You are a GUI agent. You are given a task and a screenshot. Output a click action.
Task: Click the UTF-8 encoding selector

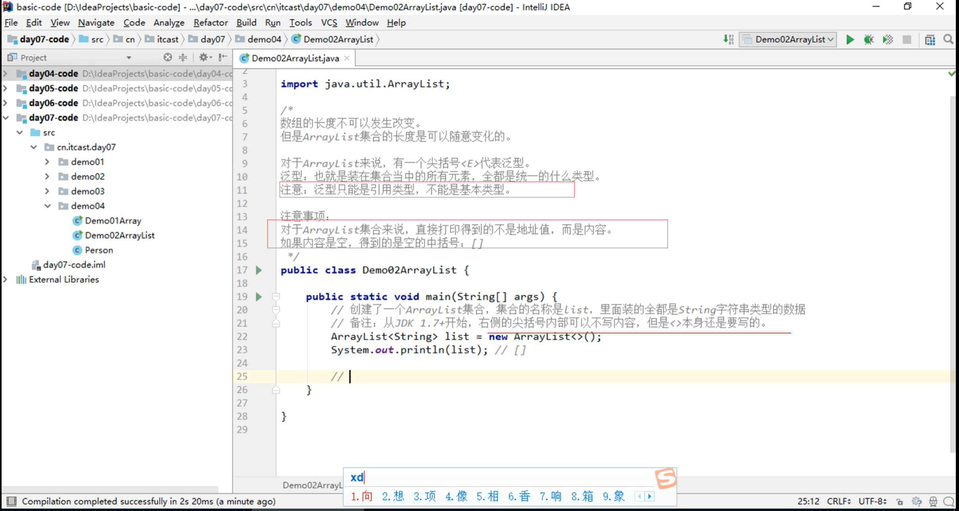(872, 501)
